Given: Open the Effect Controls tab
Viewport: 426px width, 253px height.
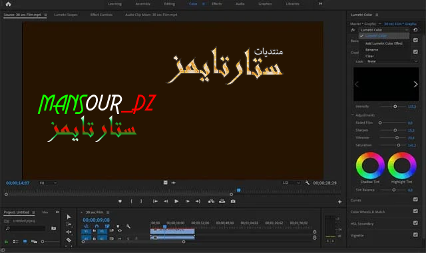Looking at the screenshot, I should click(101, 15).
